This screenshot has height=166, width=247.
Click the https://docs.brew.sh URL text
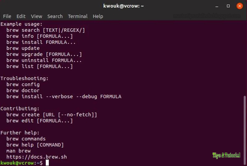tap(36, 157)
